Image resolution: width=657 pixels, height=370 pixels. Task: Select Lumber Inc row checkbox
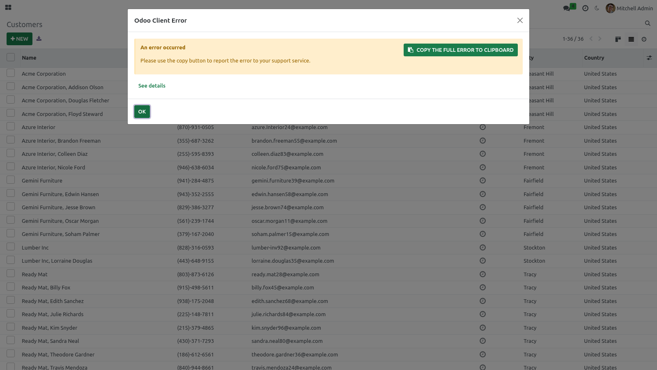pyautogui.click(x=11, y=247)
